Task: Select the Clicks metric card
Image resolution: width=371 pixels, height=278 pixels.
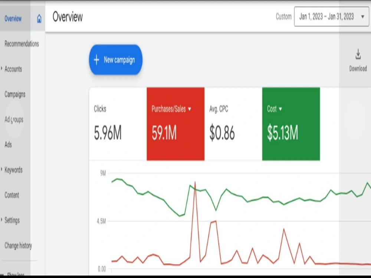Action: point(118,124)
